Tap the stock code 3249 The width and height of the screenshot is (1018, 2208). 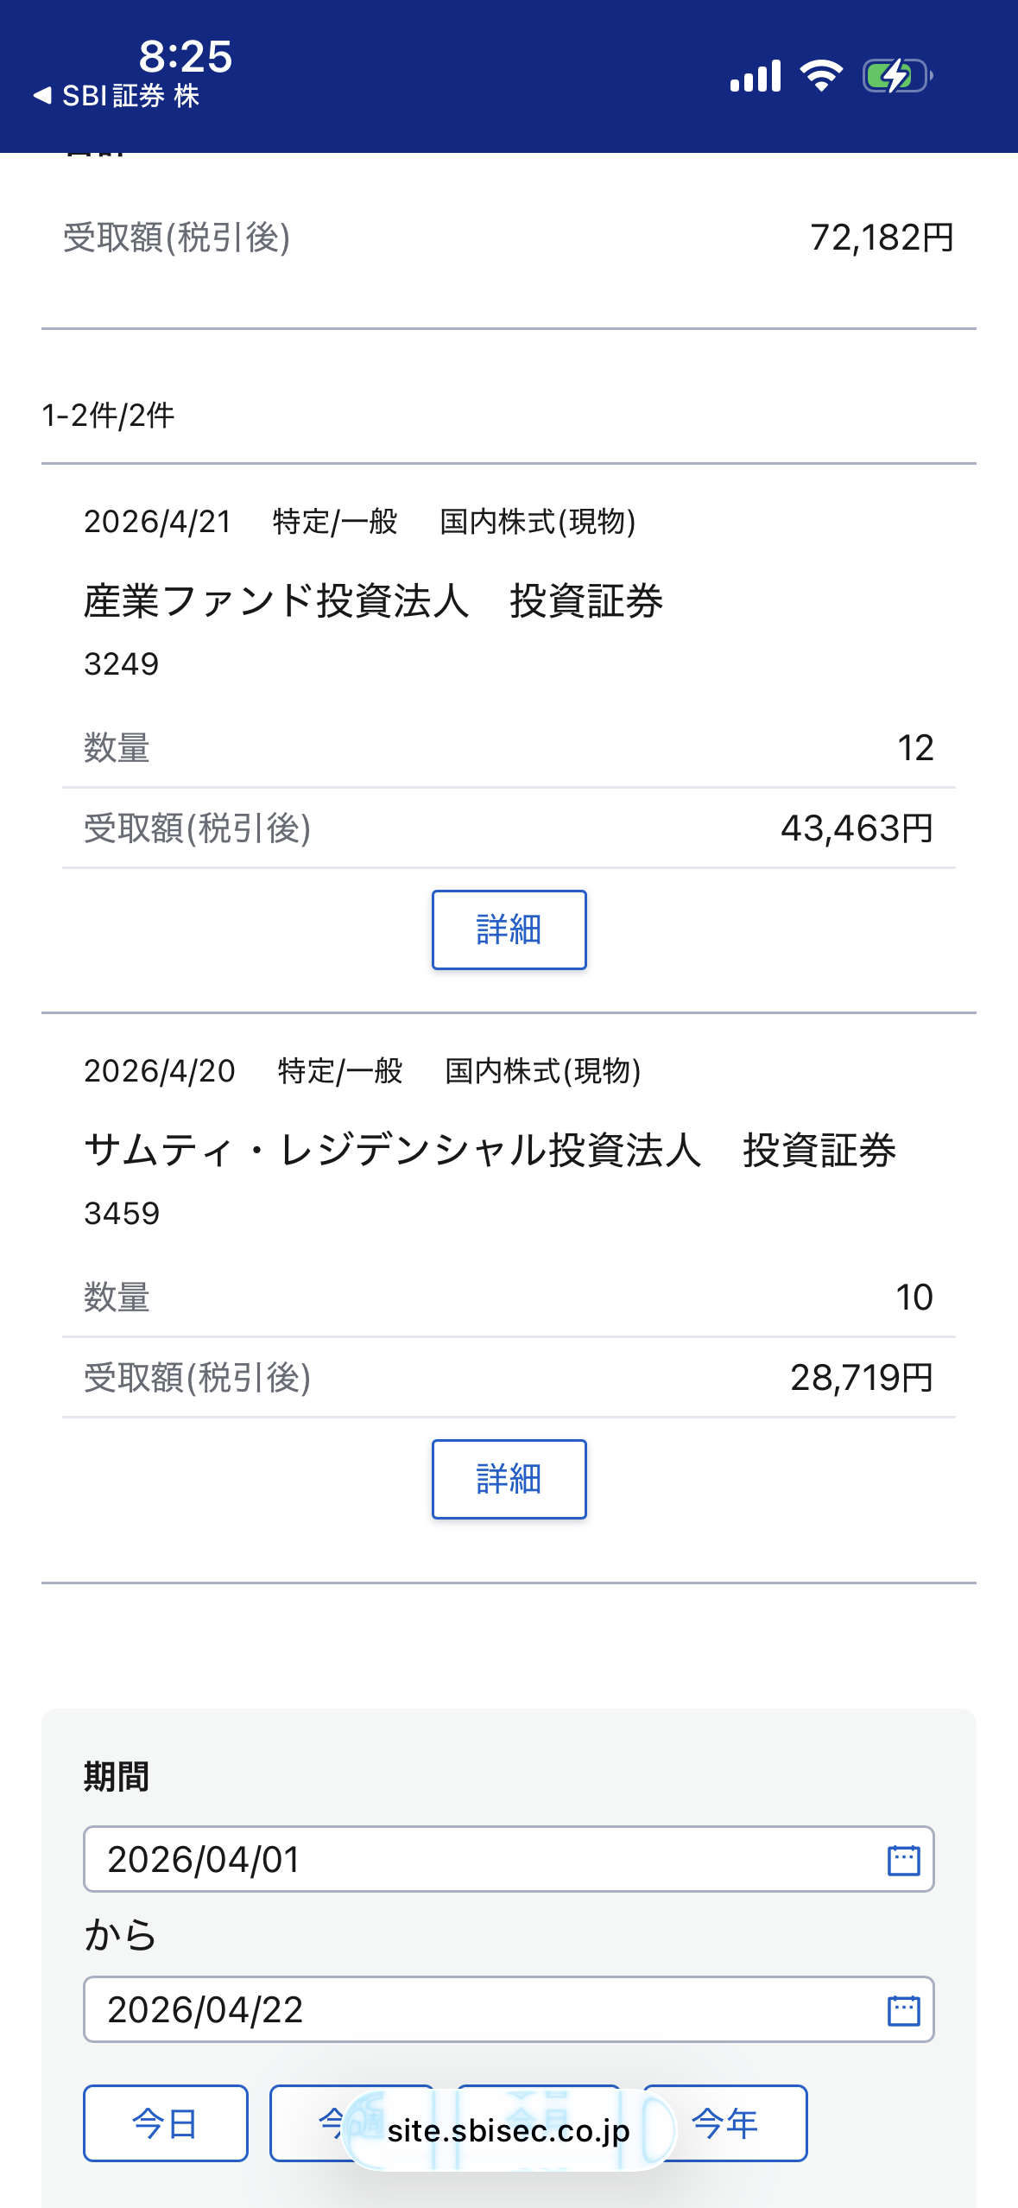click(122, 664)
